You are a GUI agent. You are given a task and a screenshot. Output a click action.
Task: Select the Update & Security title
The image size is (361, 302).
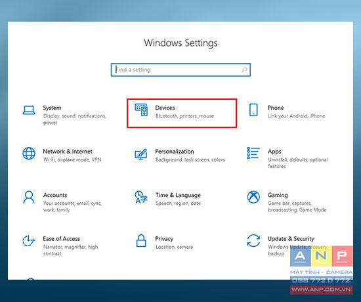coord(291,239)
